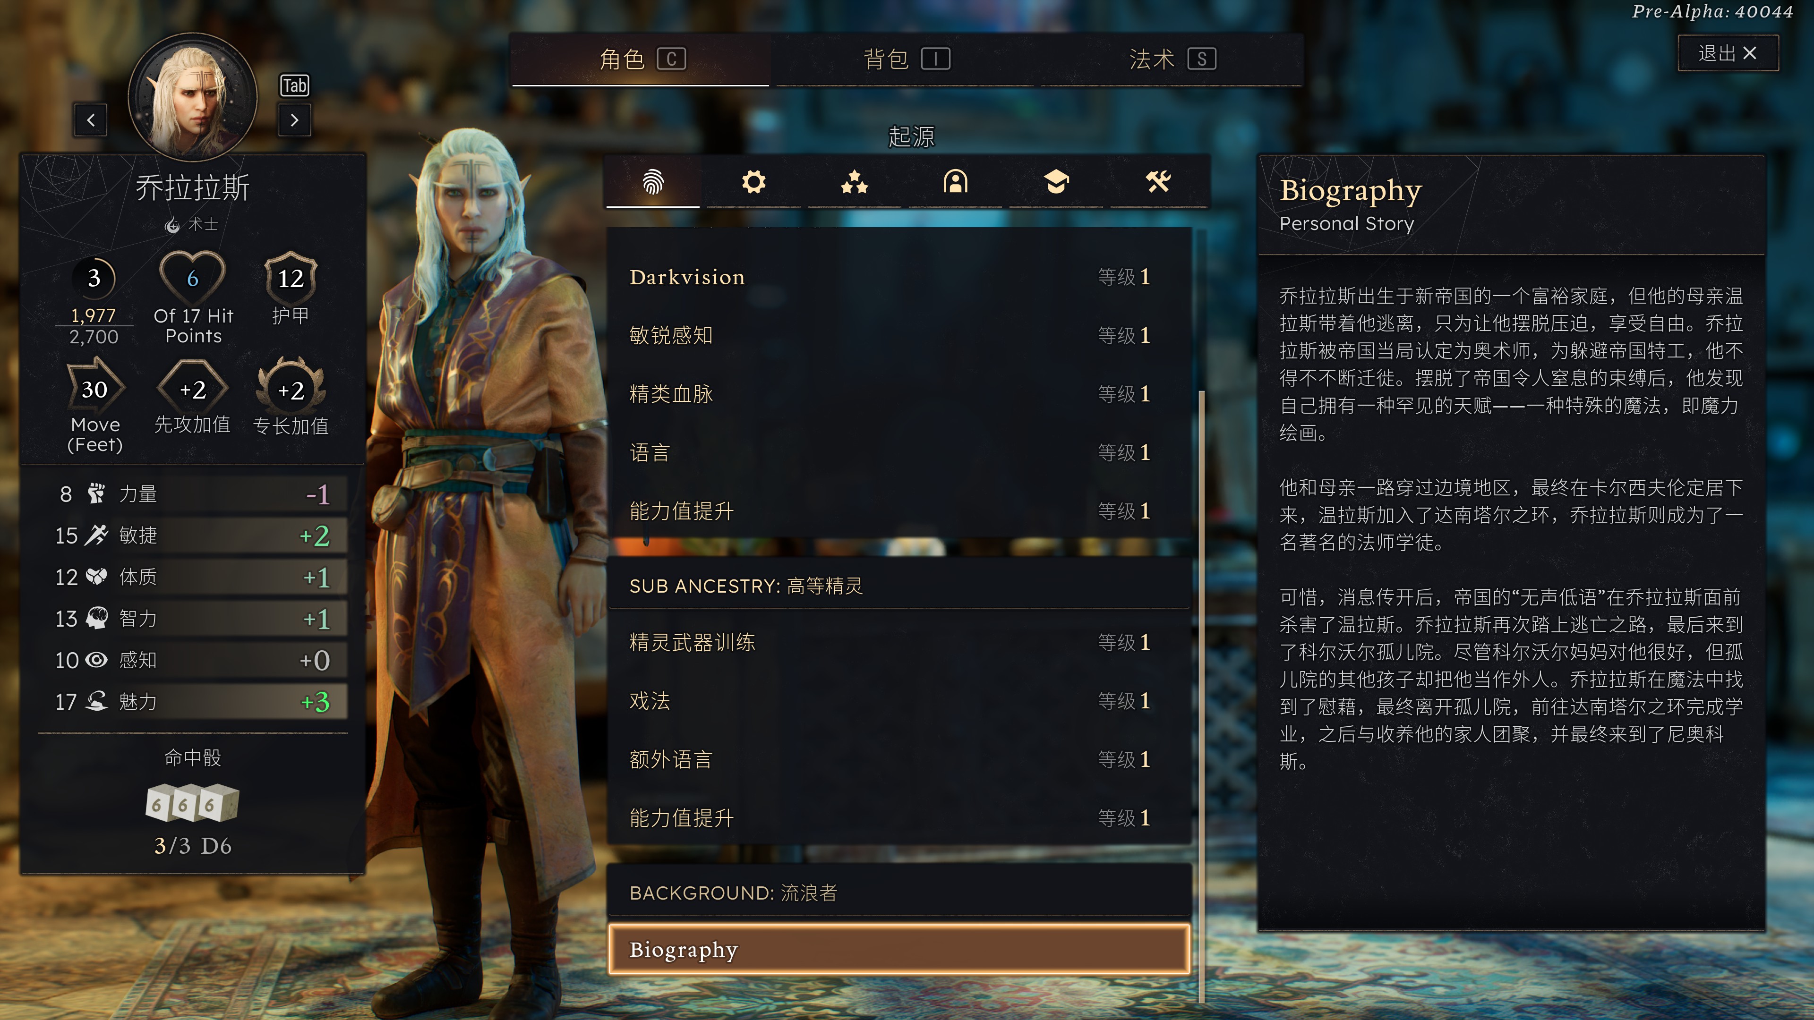Open the crossed tools tab icon
Viewport: 1814px width, 1020px height.
point(1158,182)
